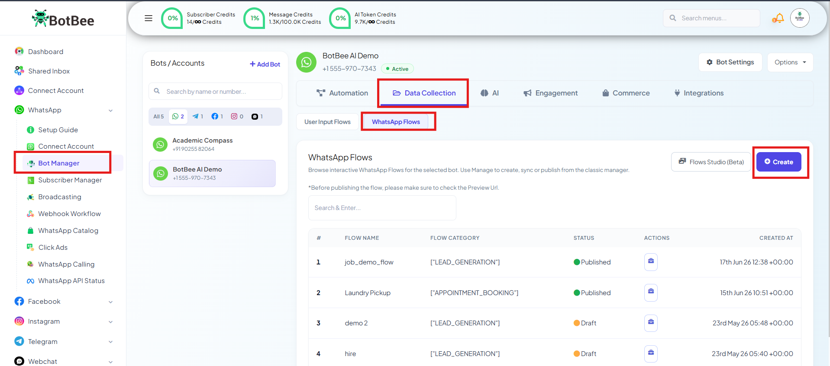This screenshot has height=366, width=830.
Task: Select the User Input Flows subtab
Action: 327,122
